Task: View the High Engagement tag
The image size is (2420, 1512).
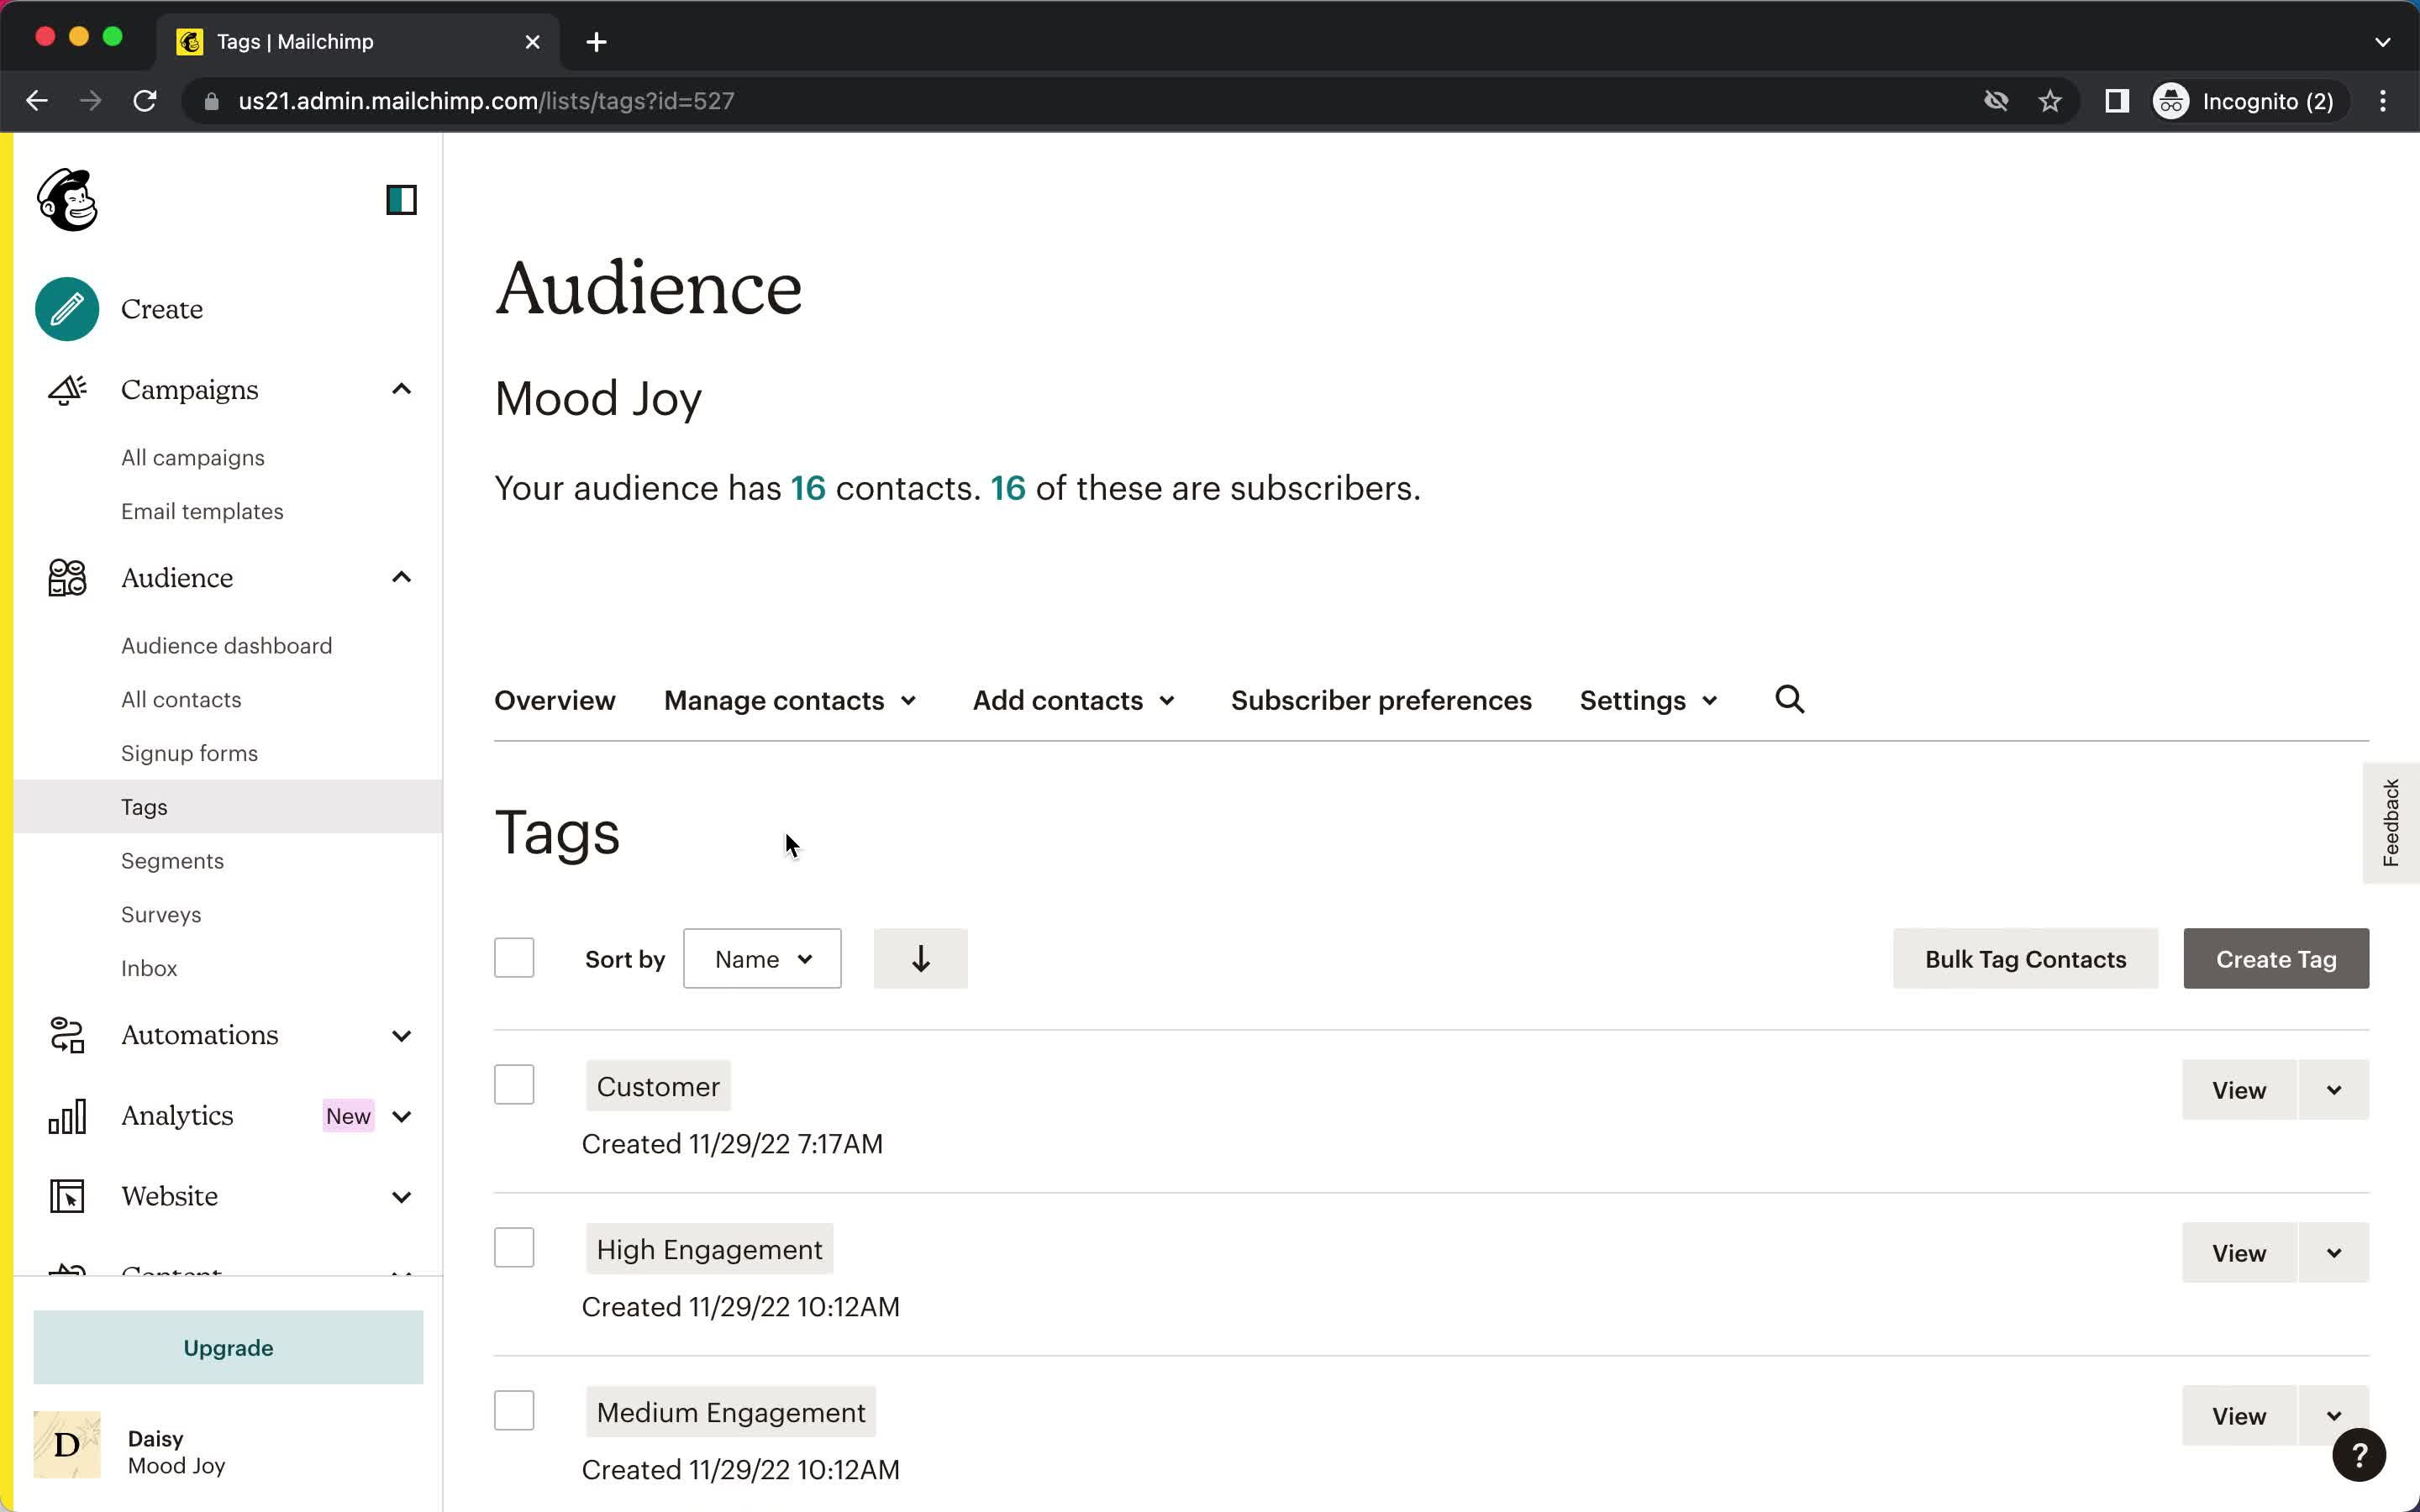Action: pyautogui.click(x=2239, y=1253)
